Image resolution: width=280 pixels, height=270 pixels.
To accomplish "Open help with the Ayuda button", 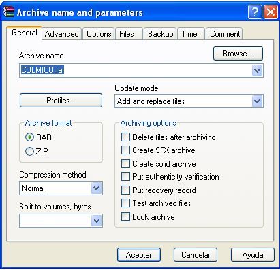I will 253,255.
